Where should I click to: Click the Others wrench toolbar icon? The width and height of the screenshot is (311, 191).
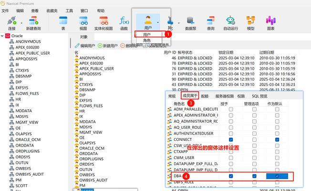pyautogui.click(x=170, y=21)
